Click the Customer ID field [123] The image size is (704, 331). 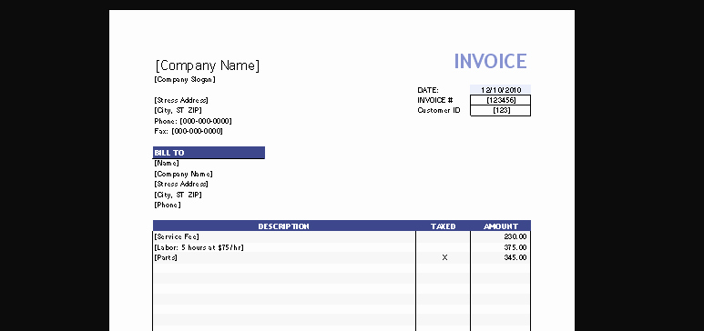click(x=501, y=110)
